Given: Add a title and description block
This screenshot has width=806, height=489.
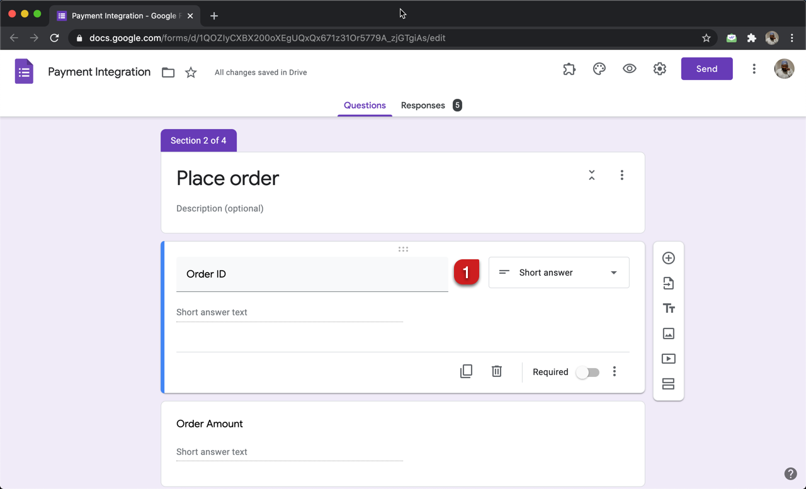Looking at the screenshot, I should (x=668, y=308).
